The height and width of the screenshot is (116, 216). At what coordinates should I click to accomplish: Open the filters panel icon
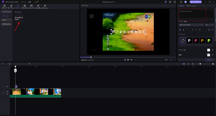click(38, 6)
